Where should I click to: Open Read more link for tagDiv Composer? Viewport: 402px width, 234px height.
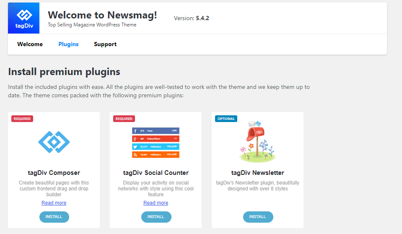tap(54, 203)
